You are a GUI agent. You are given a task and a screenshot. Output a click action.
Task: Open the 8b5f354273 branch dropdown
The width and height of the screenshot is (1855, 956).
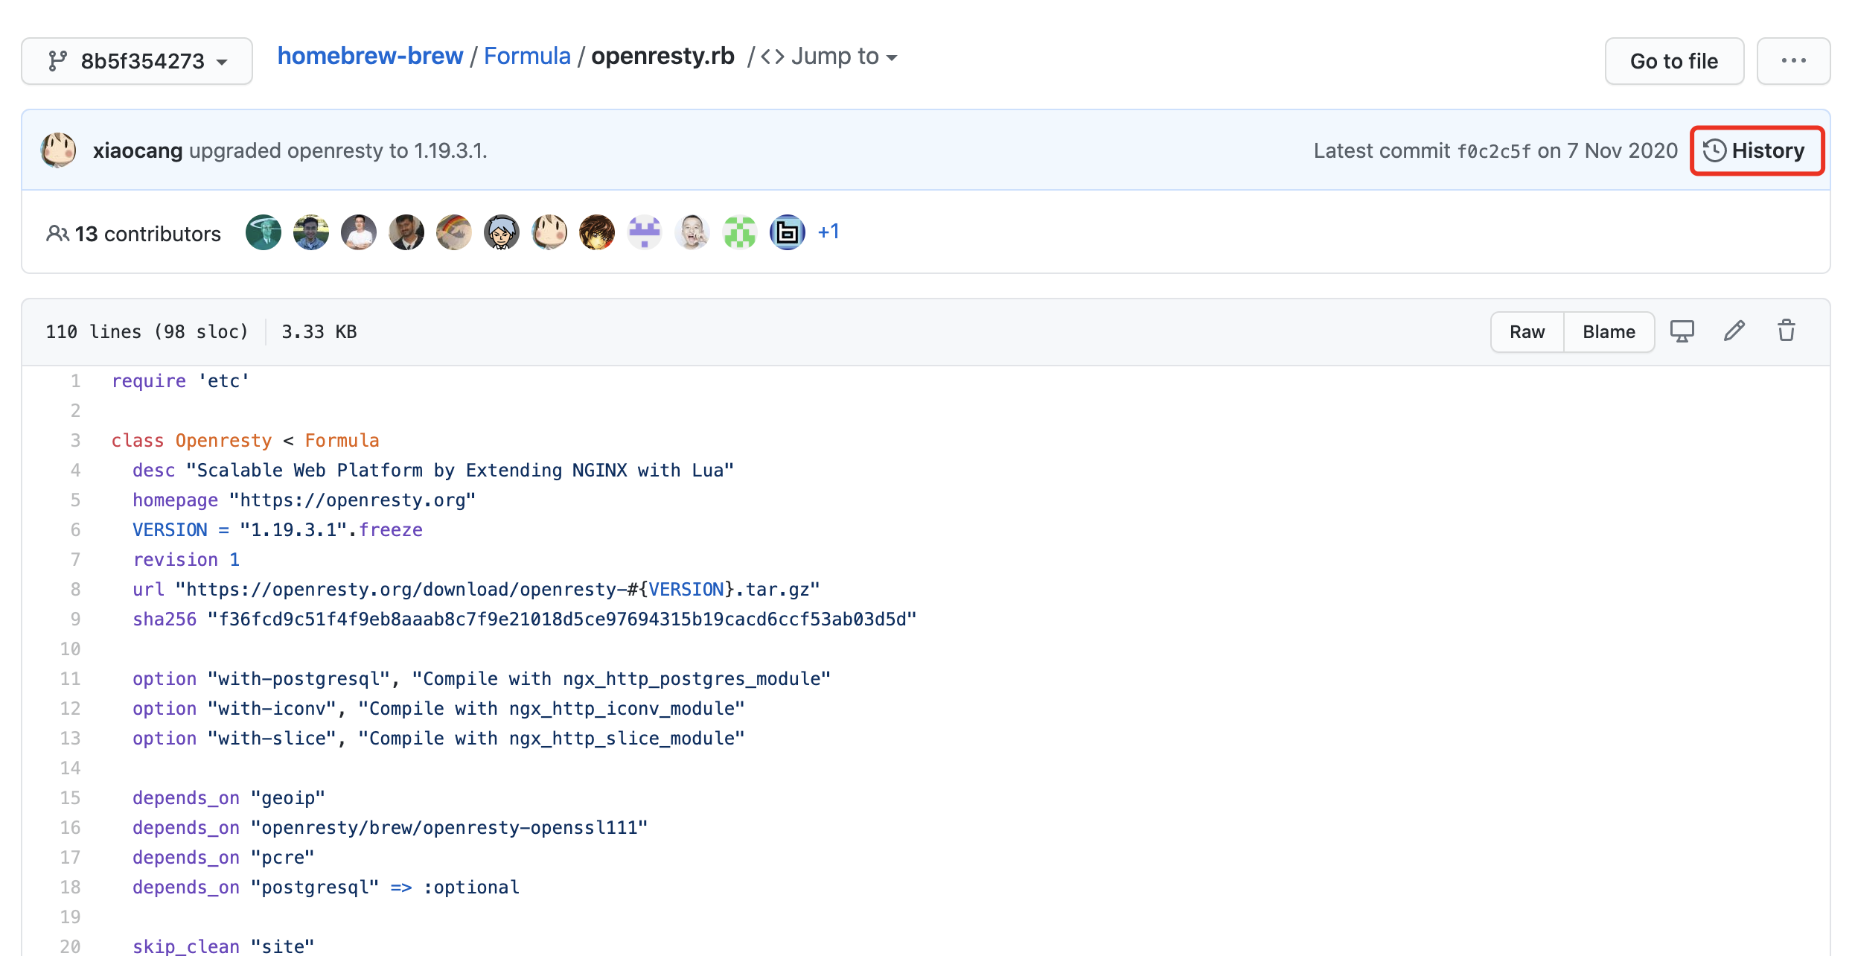pos(137,61)
